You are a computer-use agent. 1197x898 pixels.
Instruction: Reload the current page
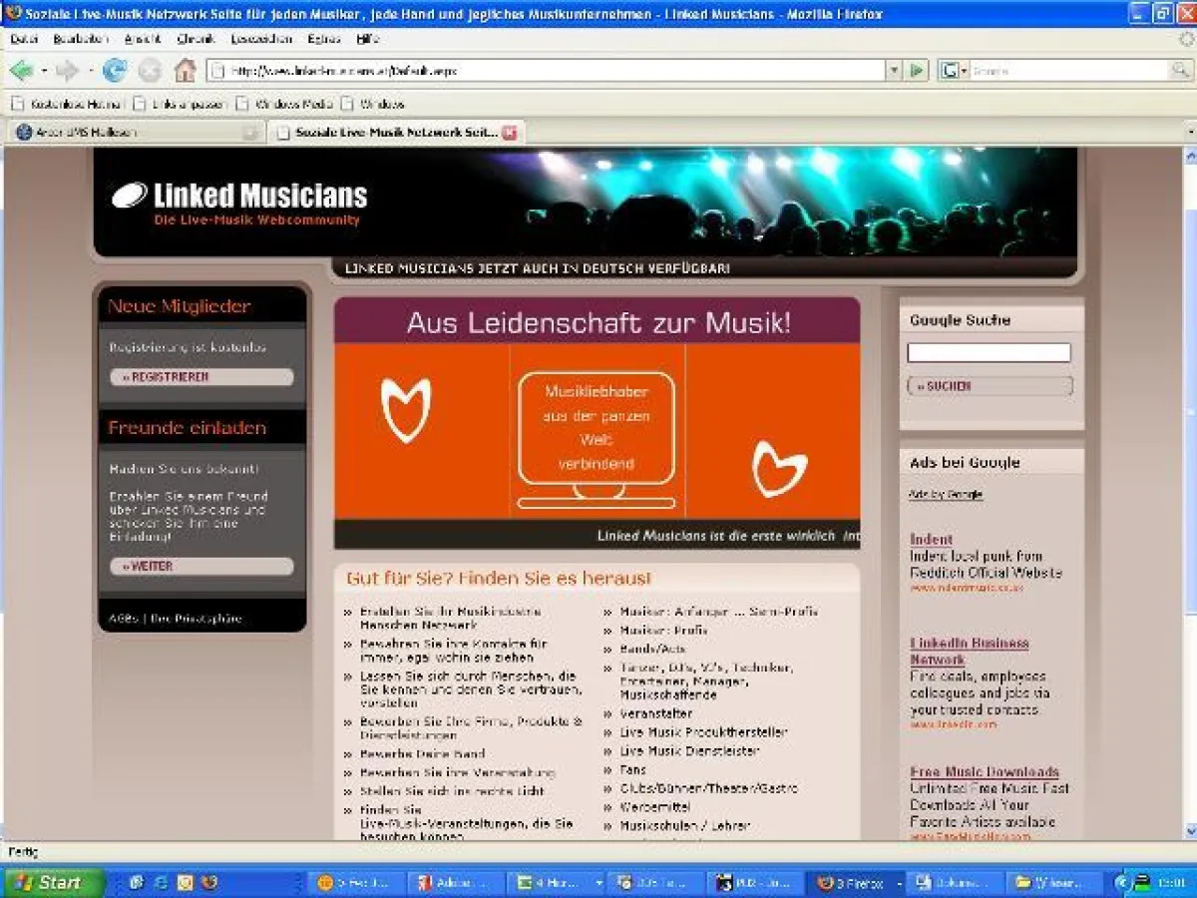pyautogui.click(x=116, y=70)
